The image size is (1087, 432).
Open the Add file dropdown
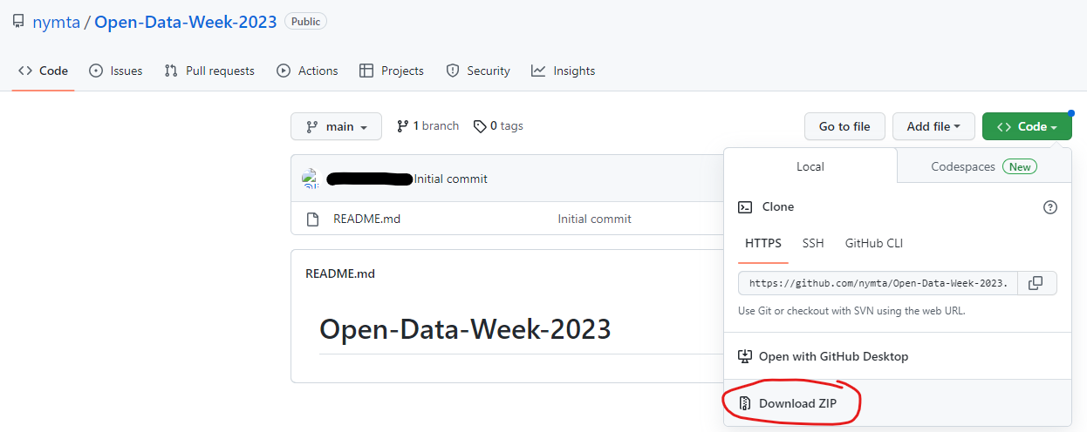click(x=933, y=126)
